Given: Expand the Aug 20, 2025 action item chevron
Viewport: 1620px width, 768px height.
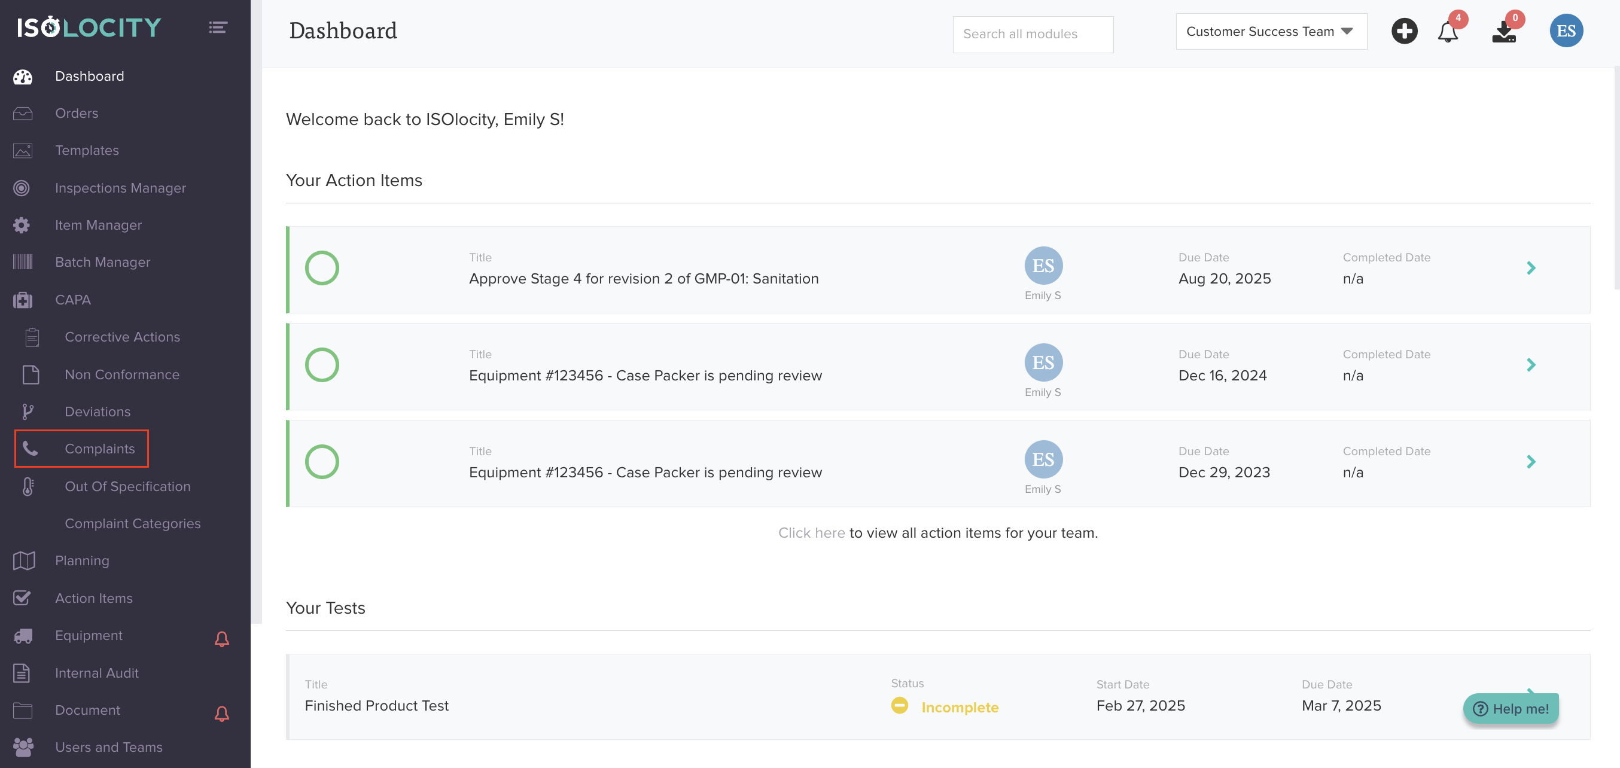Looking at the screenshot, I should click(x=1531, y=268).
